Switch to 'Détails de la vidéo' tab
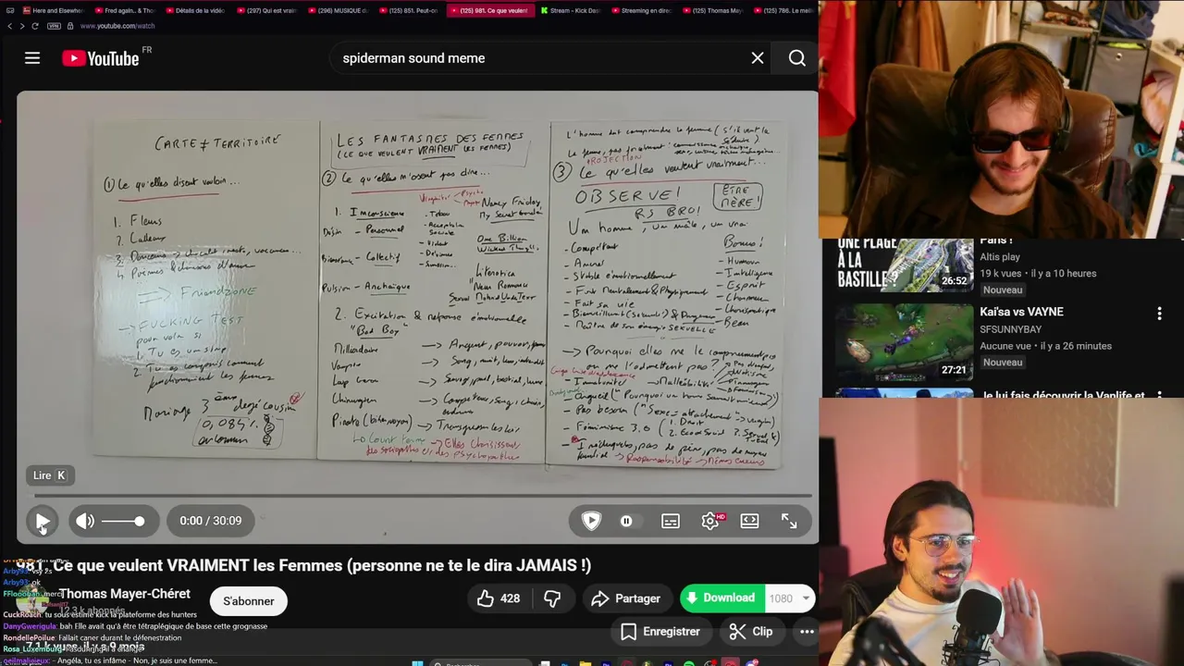The height and width of the screenshot is (666, 1184). coord(196,10)
